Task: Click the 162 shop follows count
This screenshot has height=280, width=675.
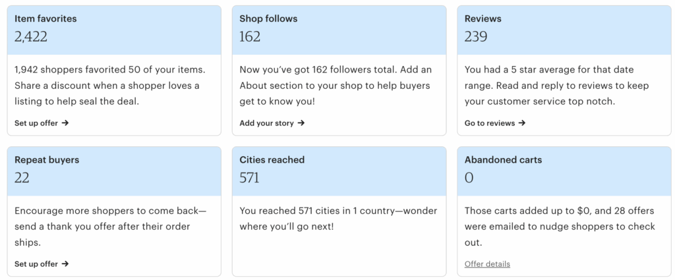Action: click(x=250, y=37)
